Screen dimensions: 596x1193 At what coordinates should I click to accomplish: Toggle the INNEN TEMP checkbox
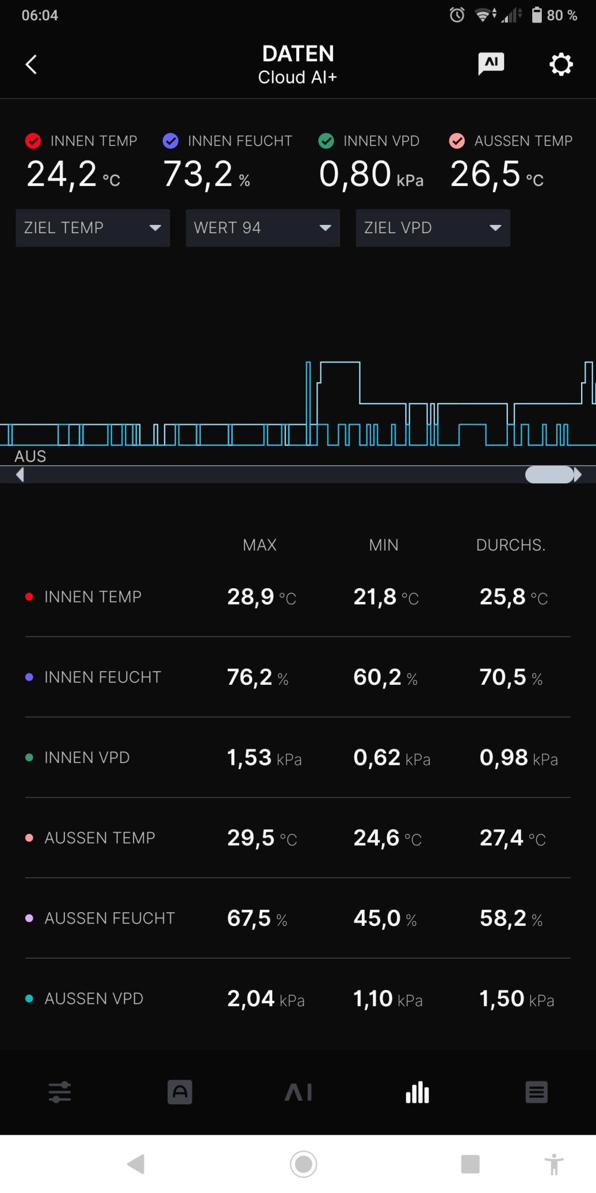pos(33,141)
